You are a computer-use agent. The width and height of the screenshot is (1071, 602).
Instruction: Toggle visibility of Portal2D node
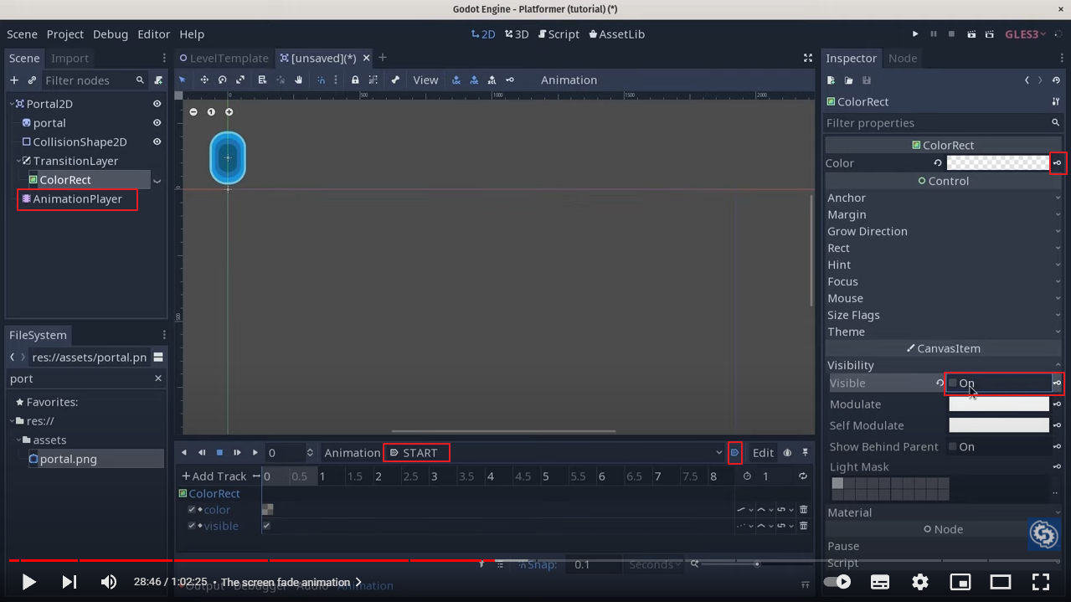point(157,104)
